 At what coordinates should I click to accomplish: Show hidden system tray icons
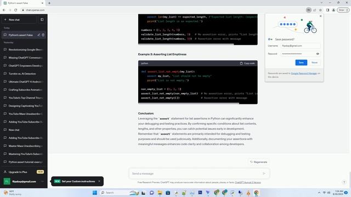319,193
